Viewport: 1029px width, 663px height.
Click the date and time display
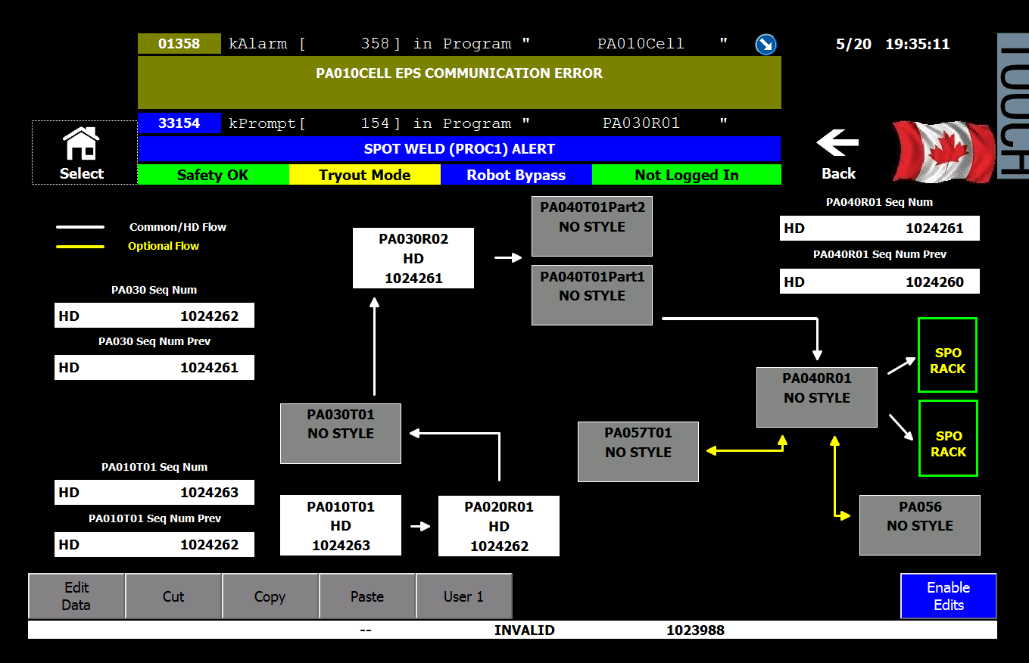893,44
